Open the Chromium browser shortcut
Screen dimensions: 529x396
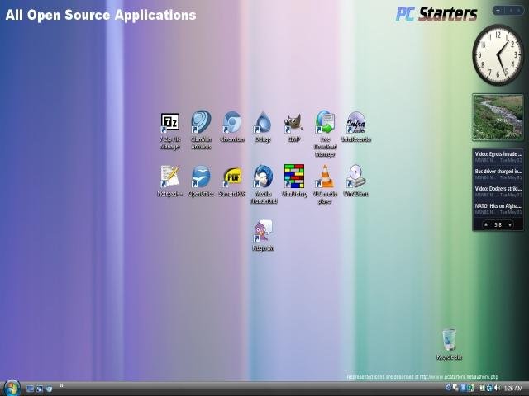(x=232, y=126)
